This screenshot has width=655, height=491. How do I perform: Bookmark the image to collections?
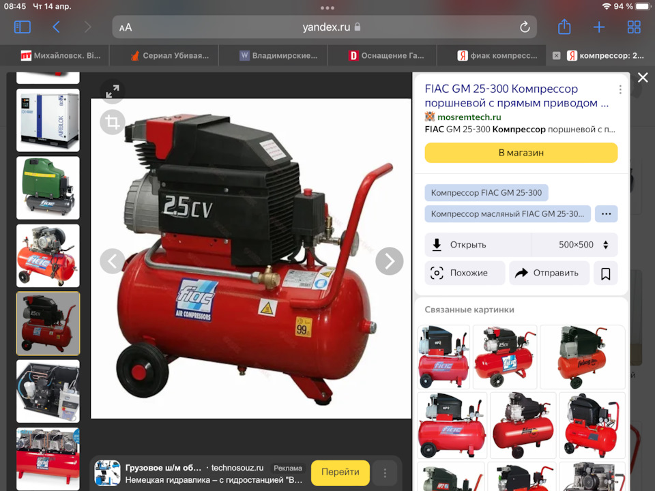click(x=605, y=273)
